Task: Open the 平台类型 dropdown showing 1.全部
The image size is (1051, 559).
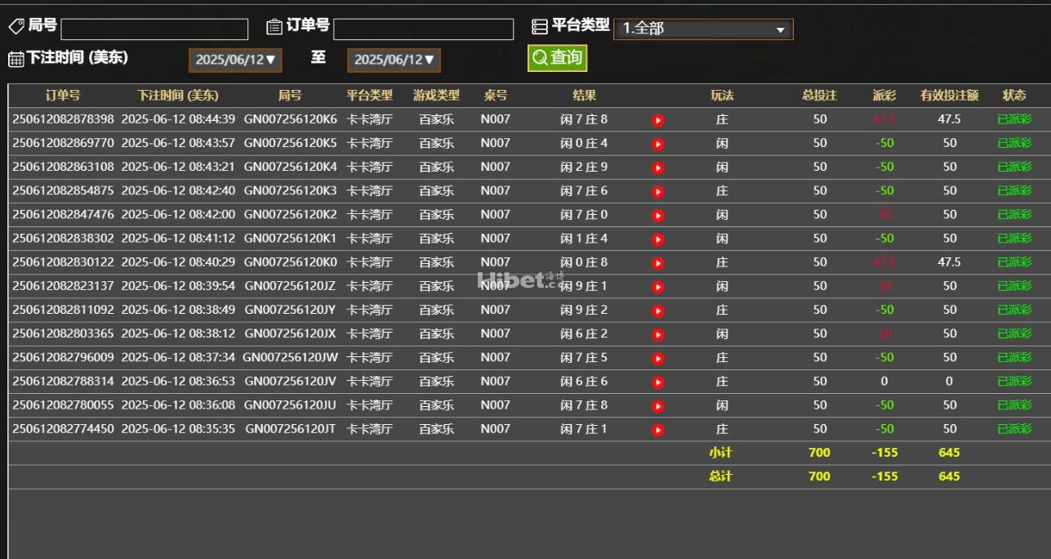Action: (702, 29)
